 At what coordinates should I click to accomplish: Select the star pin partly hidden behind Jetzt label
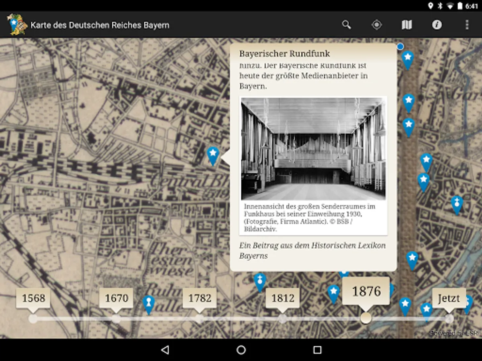pos(468,305)
